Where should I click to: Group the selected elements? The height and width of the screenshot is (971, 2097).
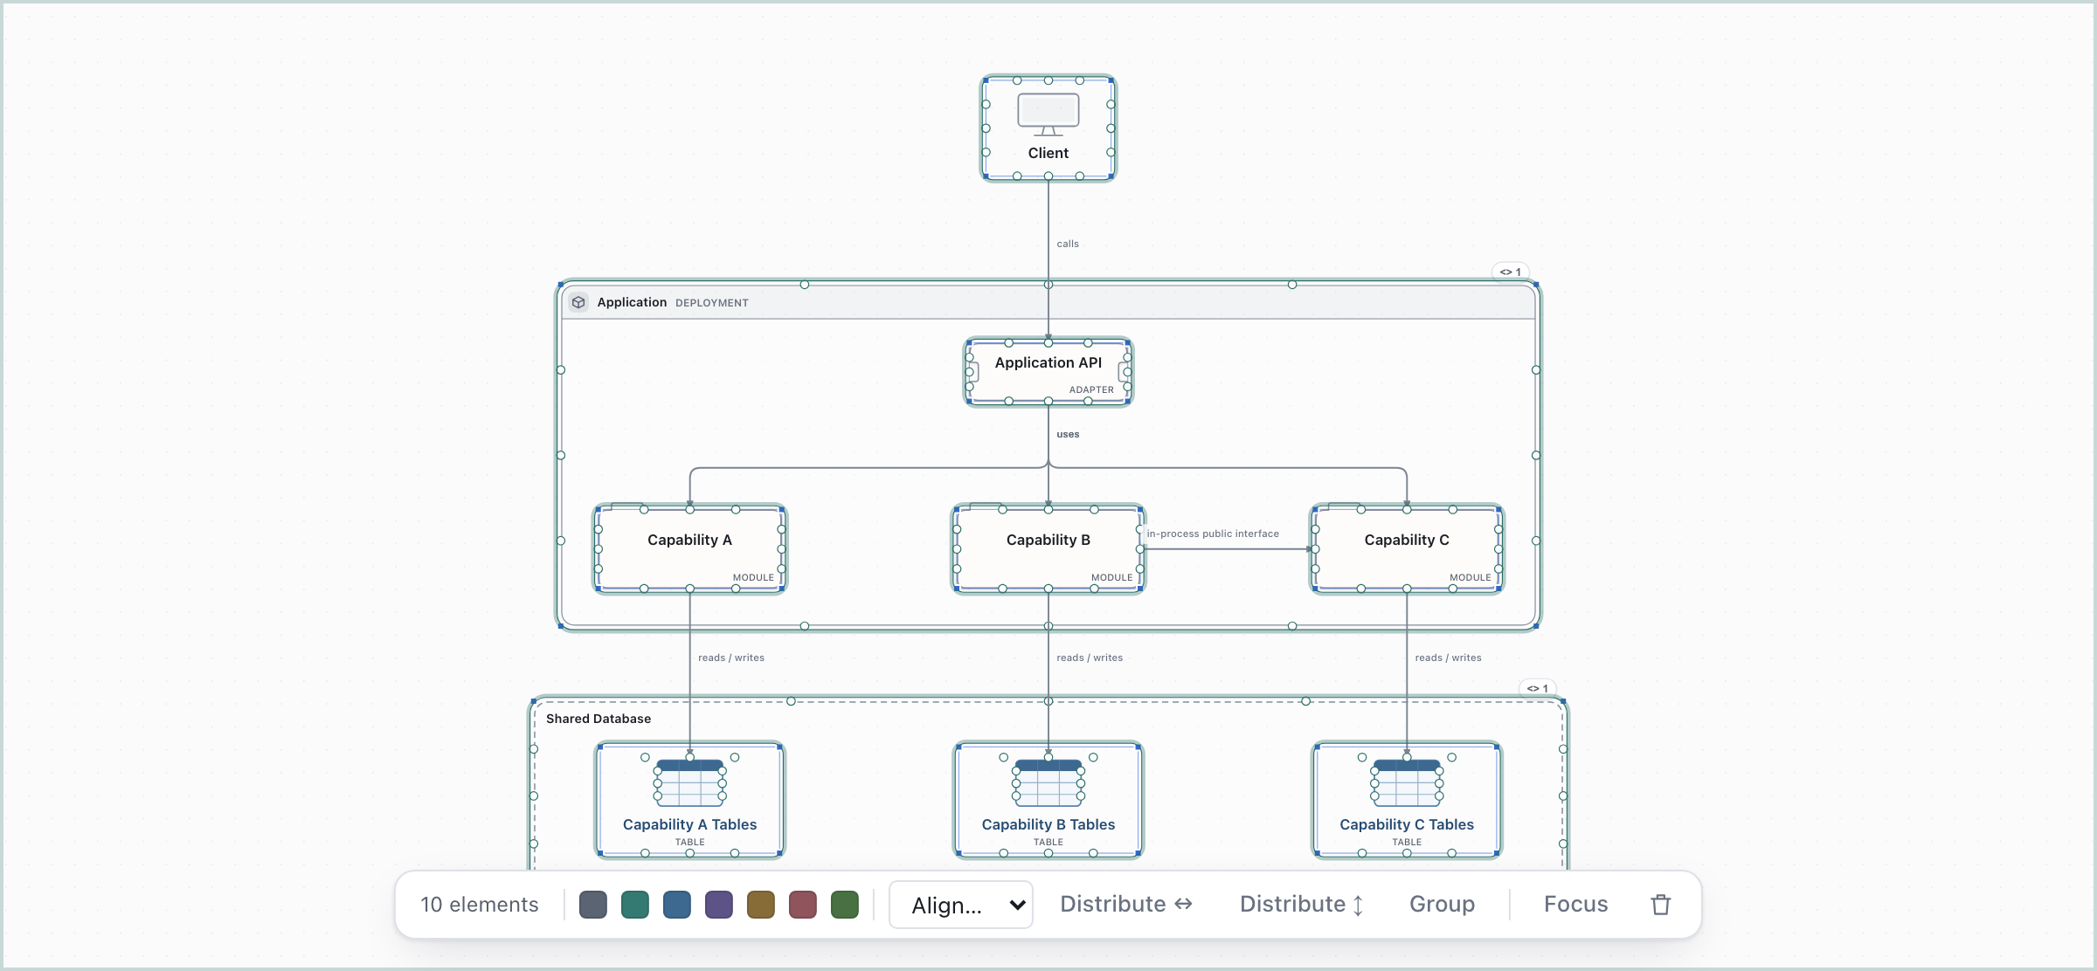point(1442,905)
